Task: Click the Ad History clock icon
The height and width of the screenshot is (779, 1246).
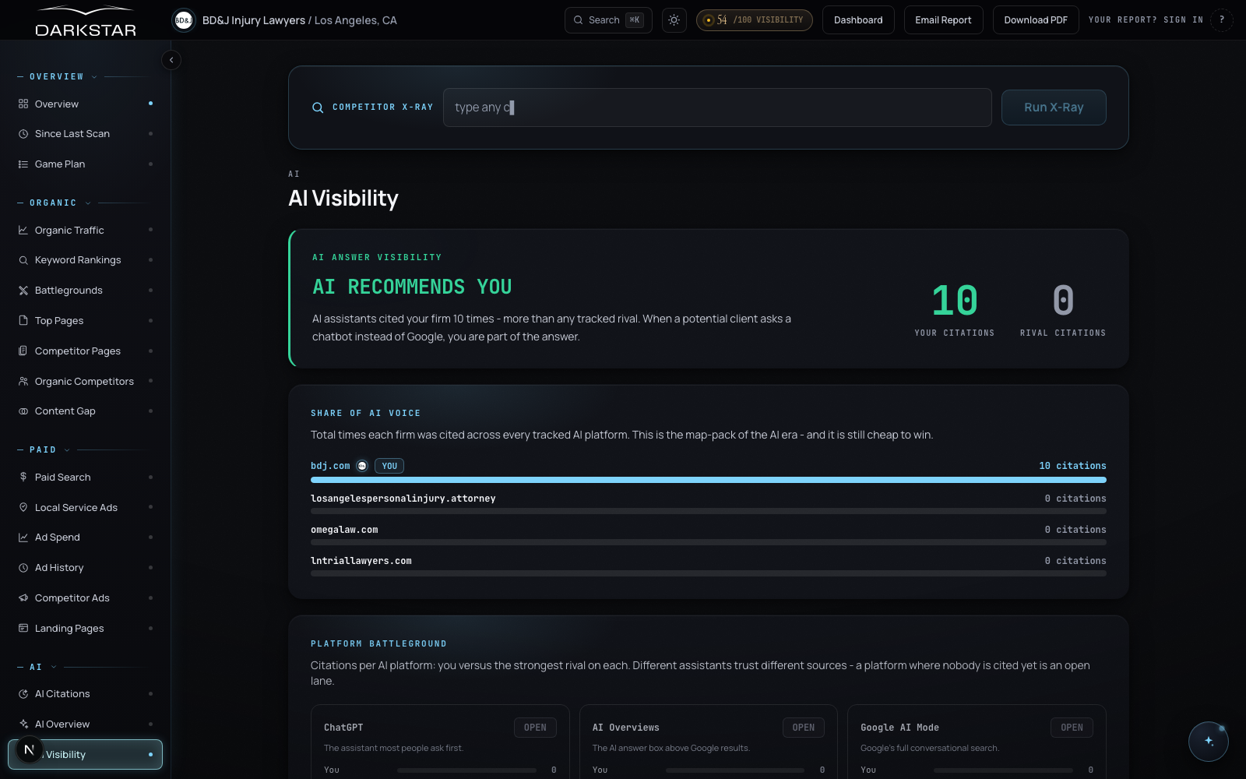Action: click(23, 568)
